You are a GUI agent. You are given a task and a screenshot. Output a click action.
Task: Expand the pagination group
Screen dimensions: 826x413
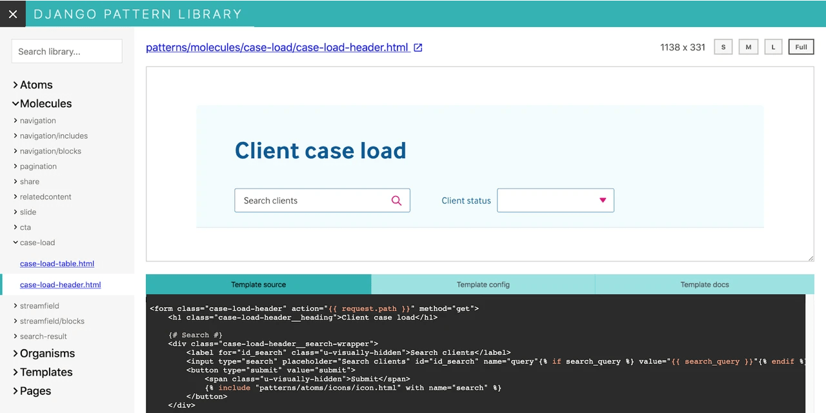tap(38, 166)
